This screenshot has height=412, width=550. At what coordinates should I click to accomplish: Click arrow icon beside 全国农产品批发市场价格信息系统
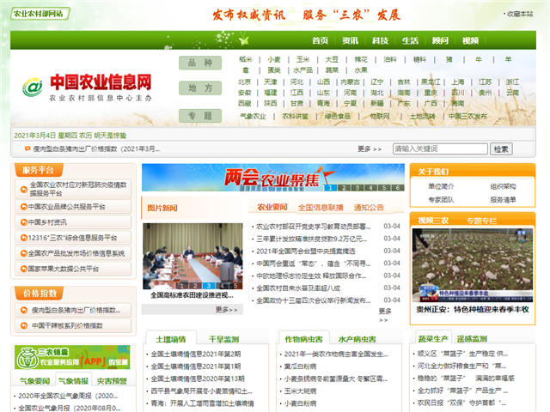click(24, 253)
